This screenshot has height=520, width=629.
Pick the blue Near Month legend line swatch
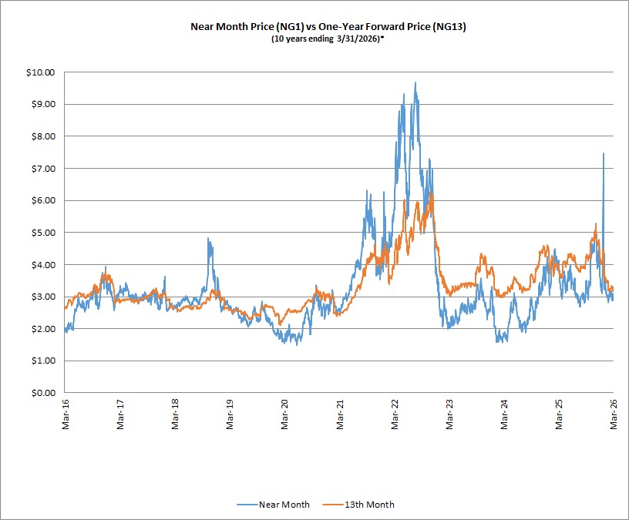(x=247, y=505)
